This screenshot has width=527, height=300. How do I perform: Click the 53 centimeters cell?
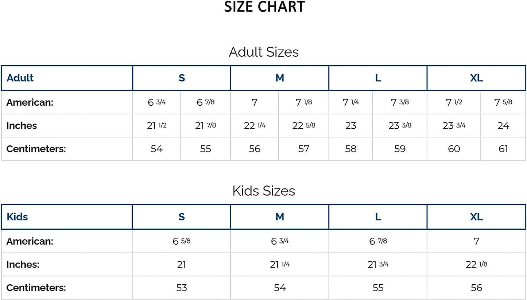(182, 288)
